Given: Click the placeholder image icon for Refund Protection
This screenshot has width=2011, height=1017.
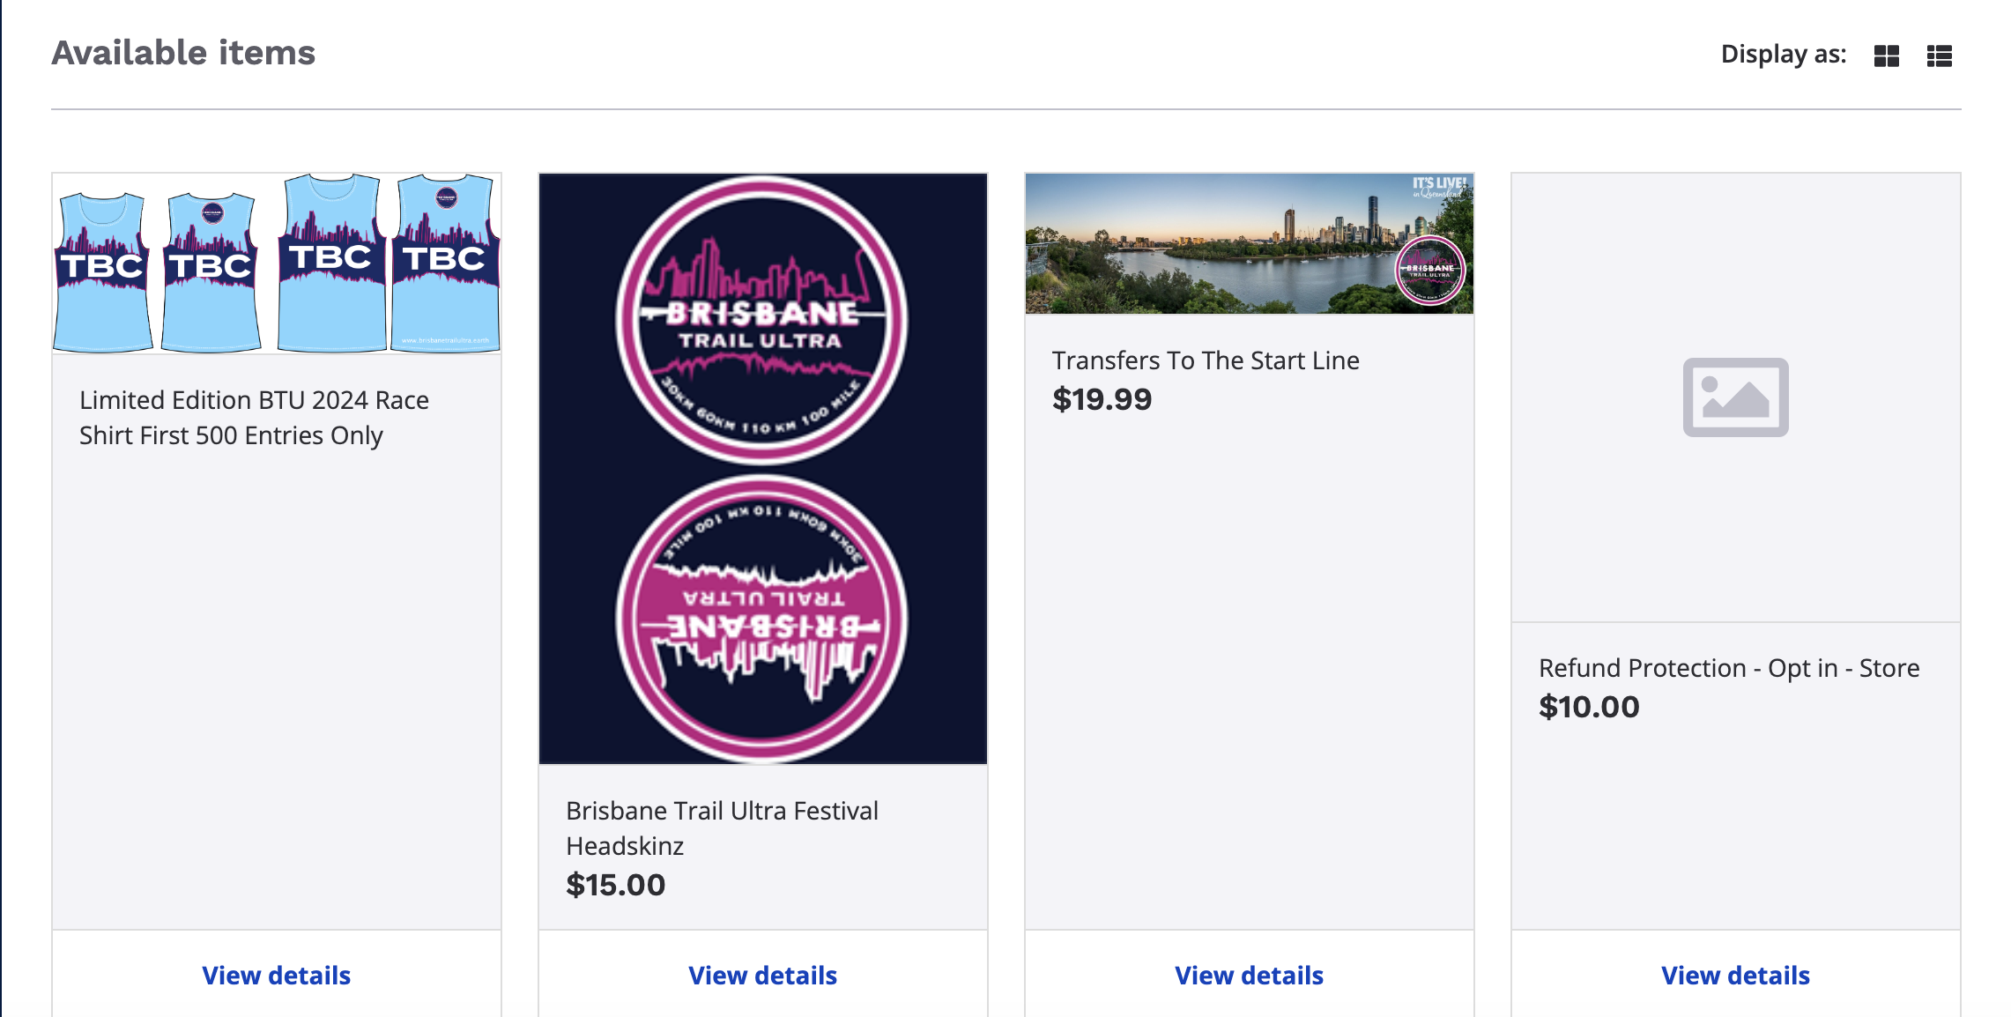Looking at the screenshot, I should tap(1735, 397).
